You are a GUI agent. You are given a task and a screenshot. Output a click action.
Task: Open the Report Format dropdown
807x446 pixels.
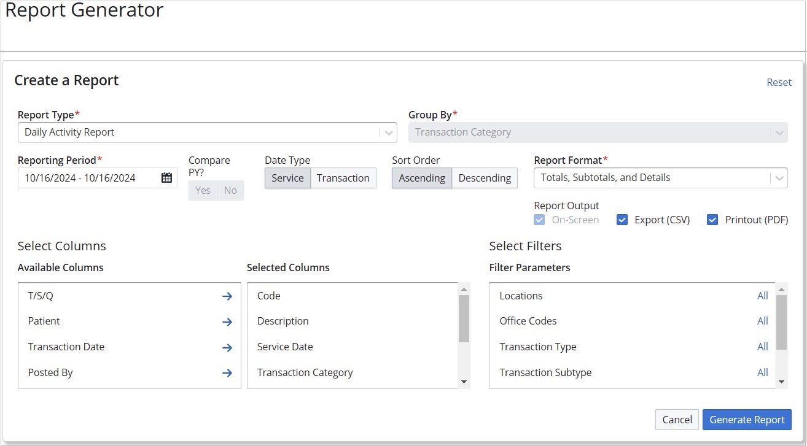661,178
